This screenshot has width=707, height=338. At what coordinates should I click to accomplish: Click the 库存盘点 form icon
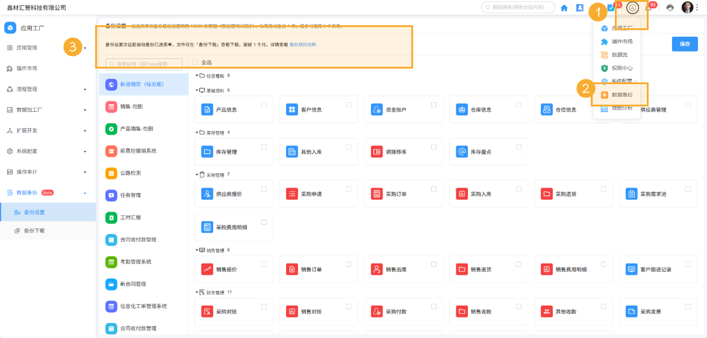click(x=461, y=152)
